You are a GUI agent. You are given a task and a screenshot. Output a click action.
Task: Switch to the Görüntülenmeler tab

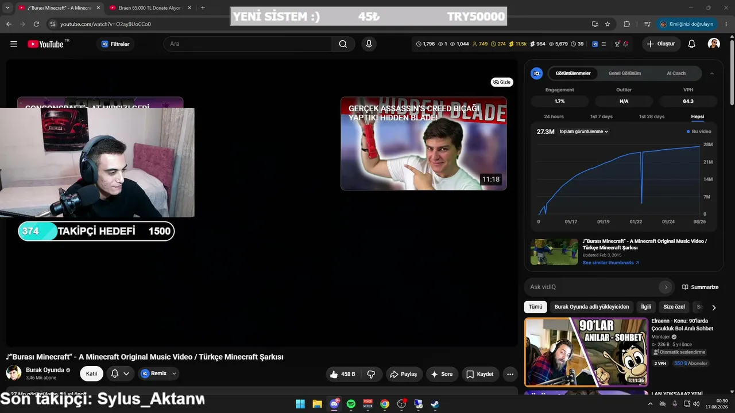coord(573,73)
